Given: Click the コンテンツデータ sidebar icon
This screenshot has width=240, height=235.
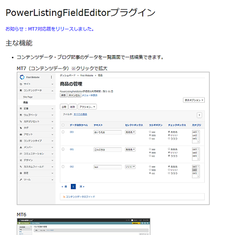Looking at the screenshot, I should 21,90.
